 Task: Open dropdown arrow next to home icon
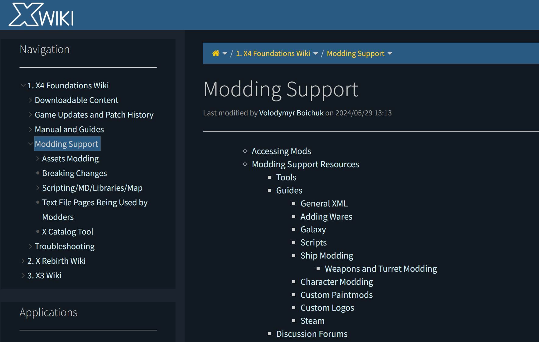(225, 54)
